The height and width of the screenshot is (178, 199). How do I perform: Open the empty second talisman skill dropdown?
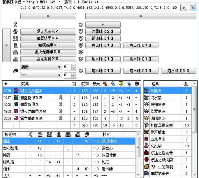click(41, 75)
